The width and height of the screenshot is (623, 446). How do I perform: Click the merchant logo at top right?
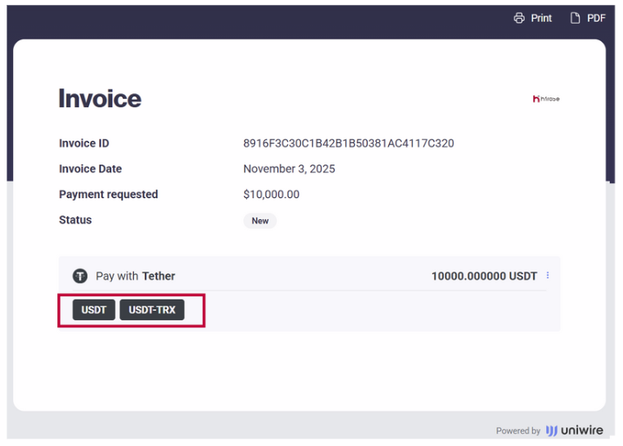[x=546, y=99]
